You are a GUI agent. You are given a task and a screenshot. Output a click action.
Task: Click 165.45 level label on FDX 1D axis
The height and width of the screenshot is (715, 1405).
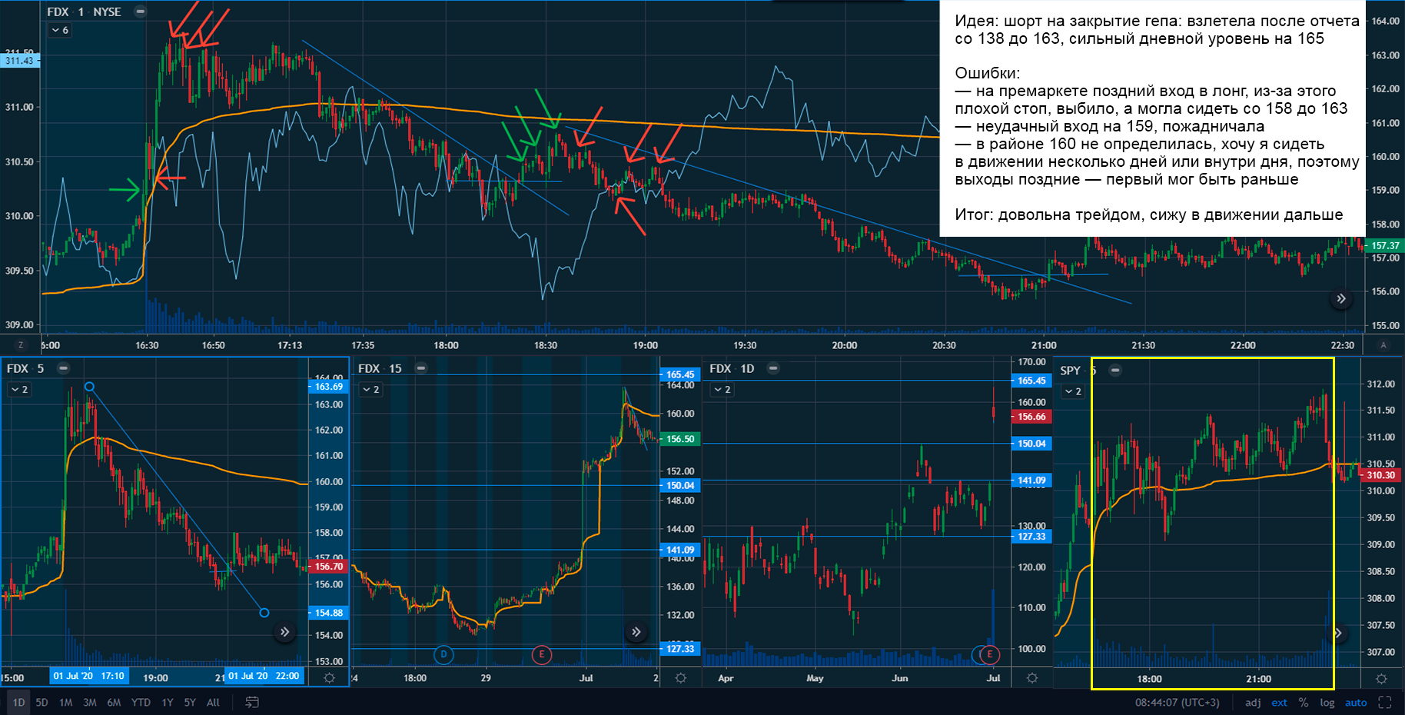tap(1031, 381)
